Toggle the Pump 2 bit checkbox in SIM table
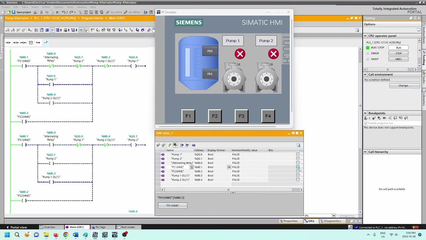Viewport: 426px width, 240px height. 298,159
